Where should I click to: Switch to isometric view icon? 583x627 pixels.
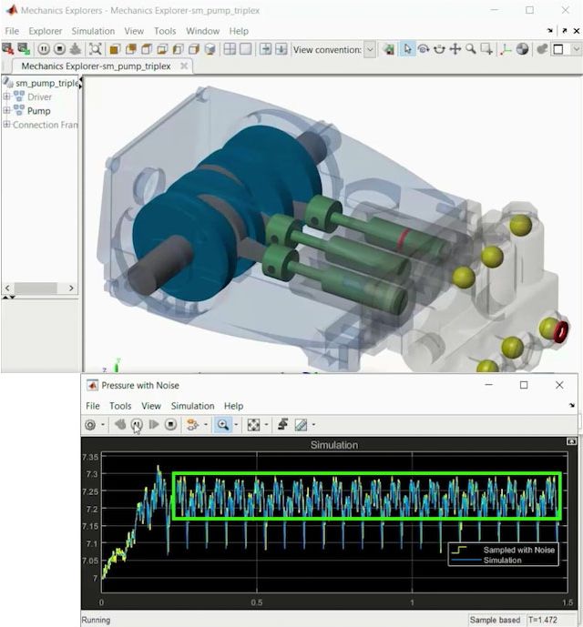[x=210, y=49]
